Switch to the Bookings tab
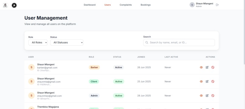The height and width of the screenshot is (109, 245). [146, 5]
